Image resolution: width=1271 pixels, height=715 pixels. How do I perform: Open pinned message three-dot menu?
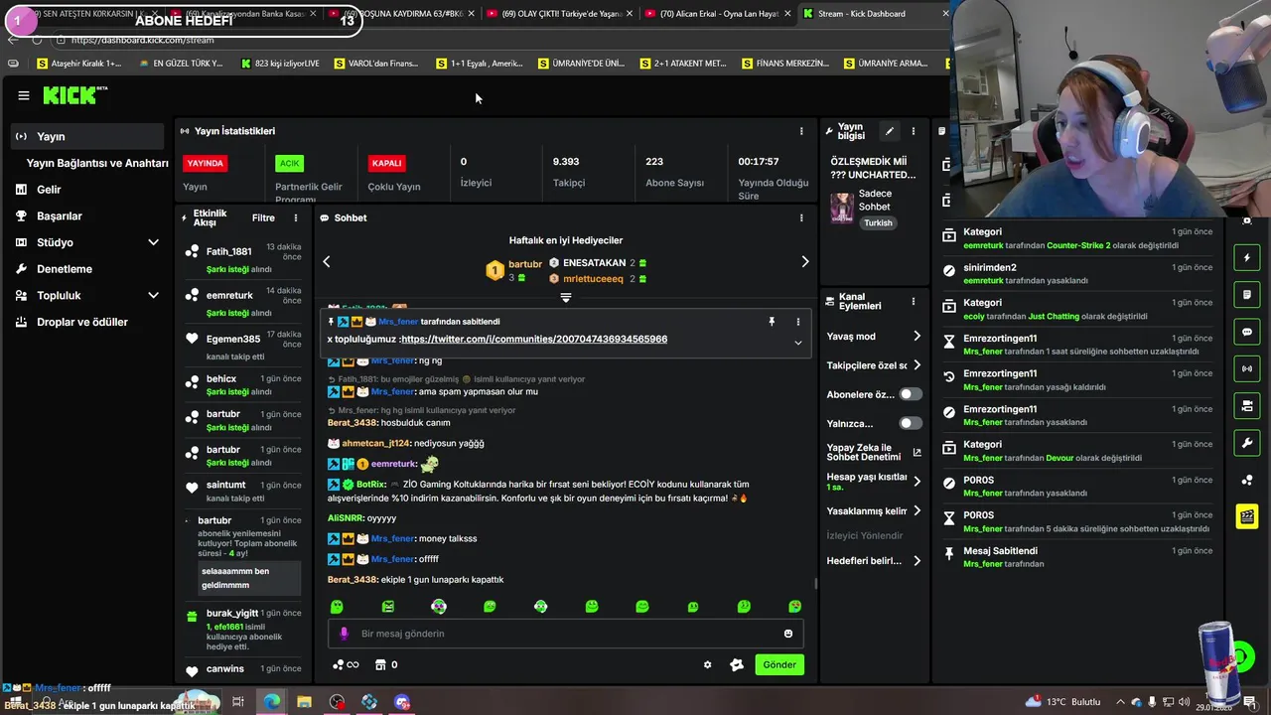point(797,322)
